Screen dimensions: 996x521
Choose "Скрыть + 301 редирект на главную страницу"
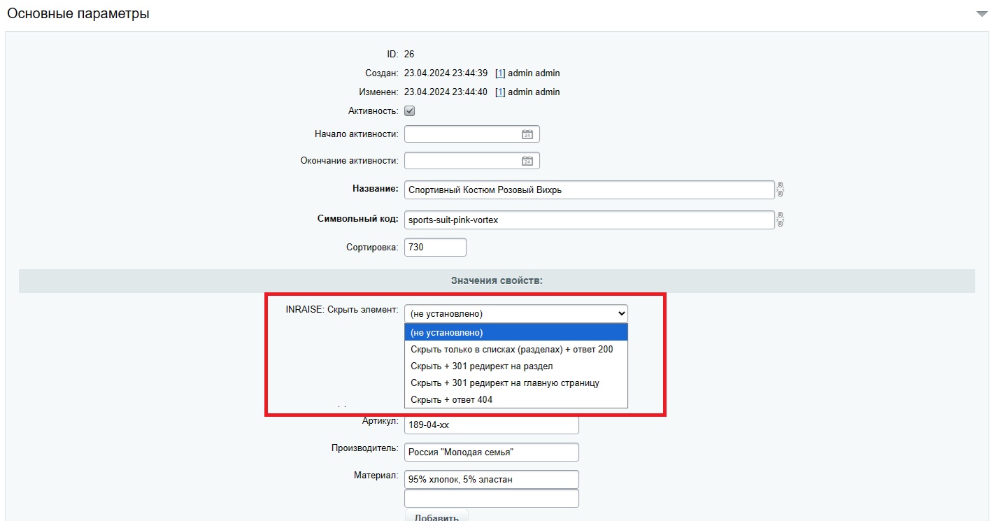click(516, 383)
